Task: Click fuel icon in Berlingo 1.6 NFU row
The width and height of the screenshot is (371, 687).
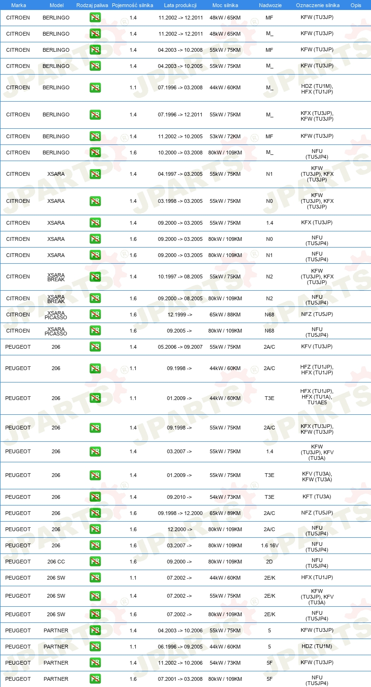Action: coord(95,153)
